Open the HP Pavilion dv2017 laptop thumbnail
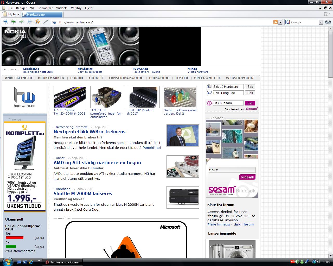The image size is (333, 266). 143,97
